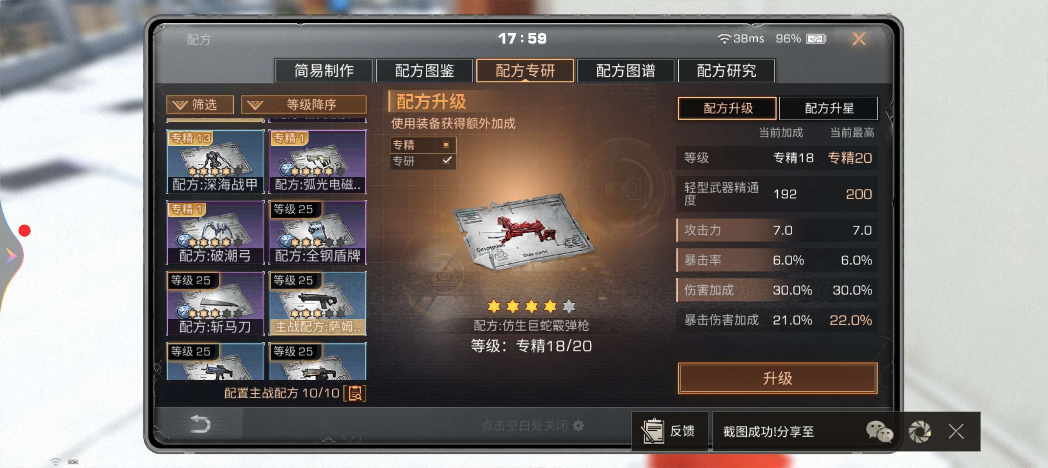Click the back arrow icon
The height and width of the screenshot is (468, 1048).
(200, 424)
